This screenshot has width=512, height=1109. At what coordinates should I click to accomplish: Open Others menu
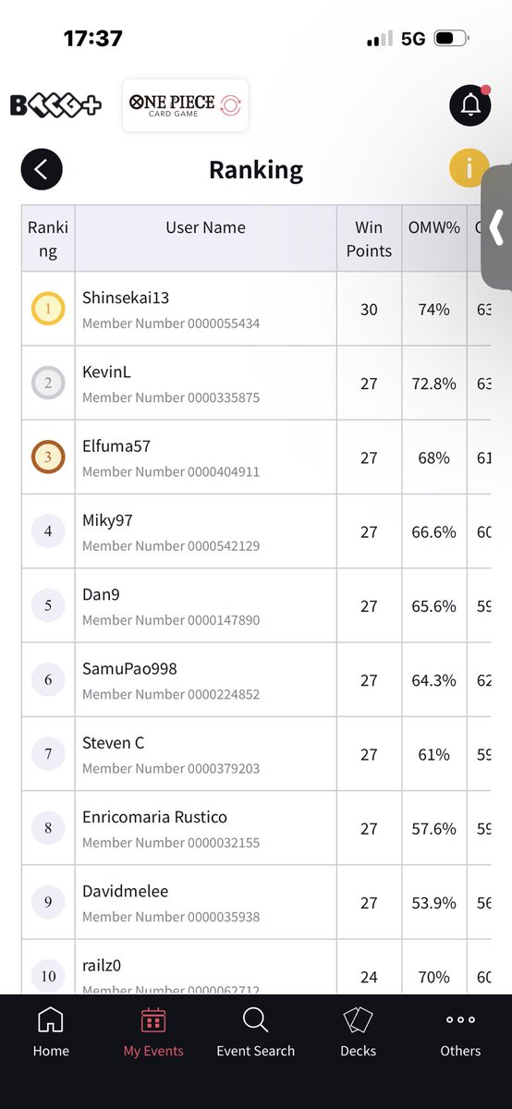[x=460, y=1032]
